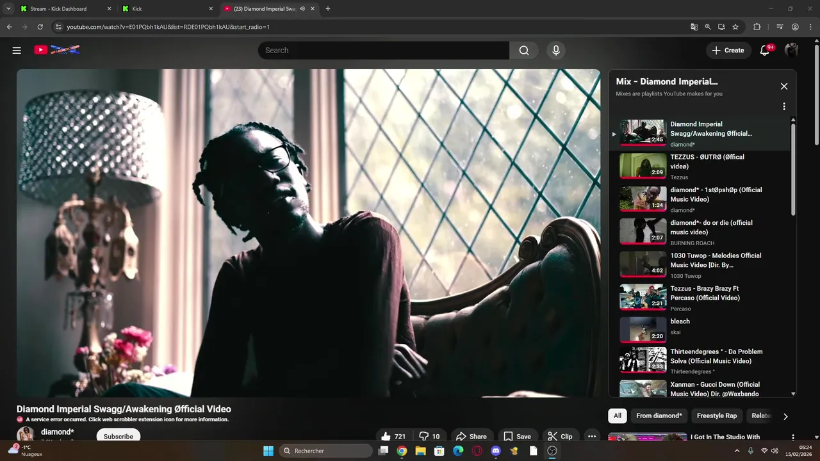820x461 pixels.
Task: Start voice search with microphone icon
Action: coord(555,51)
